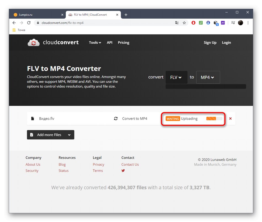Click the cloudconvert logo

53,42
